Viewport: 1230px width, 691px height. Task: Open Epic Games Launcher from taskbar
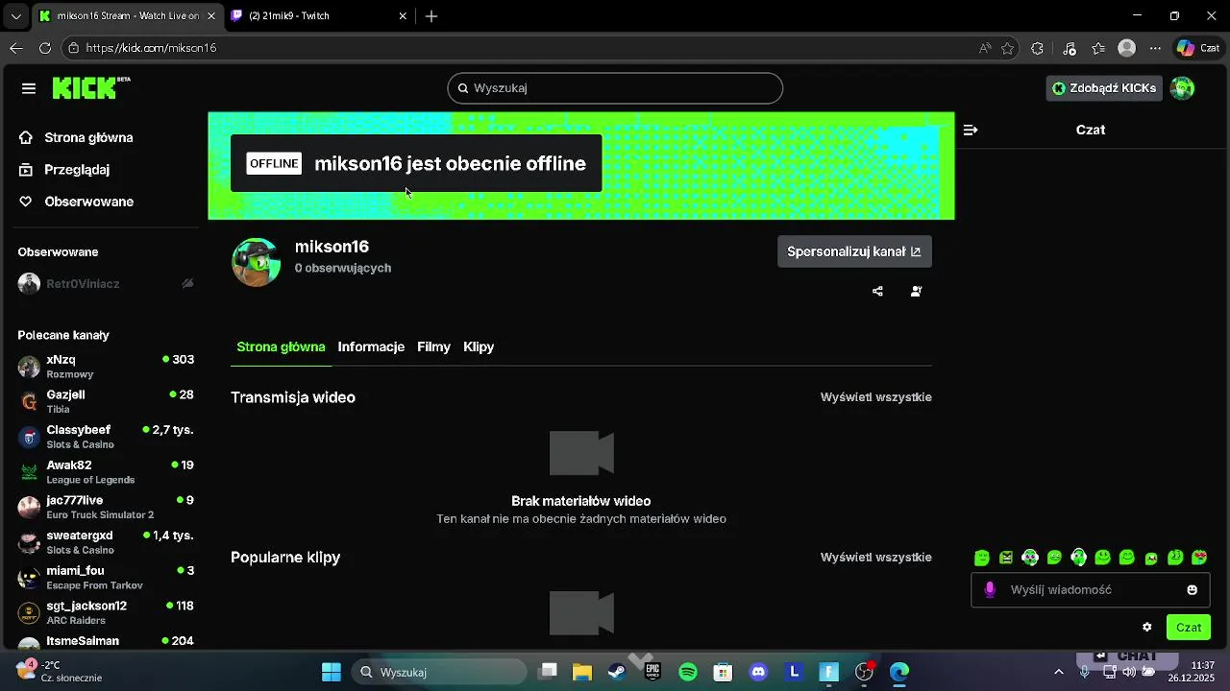652,672
